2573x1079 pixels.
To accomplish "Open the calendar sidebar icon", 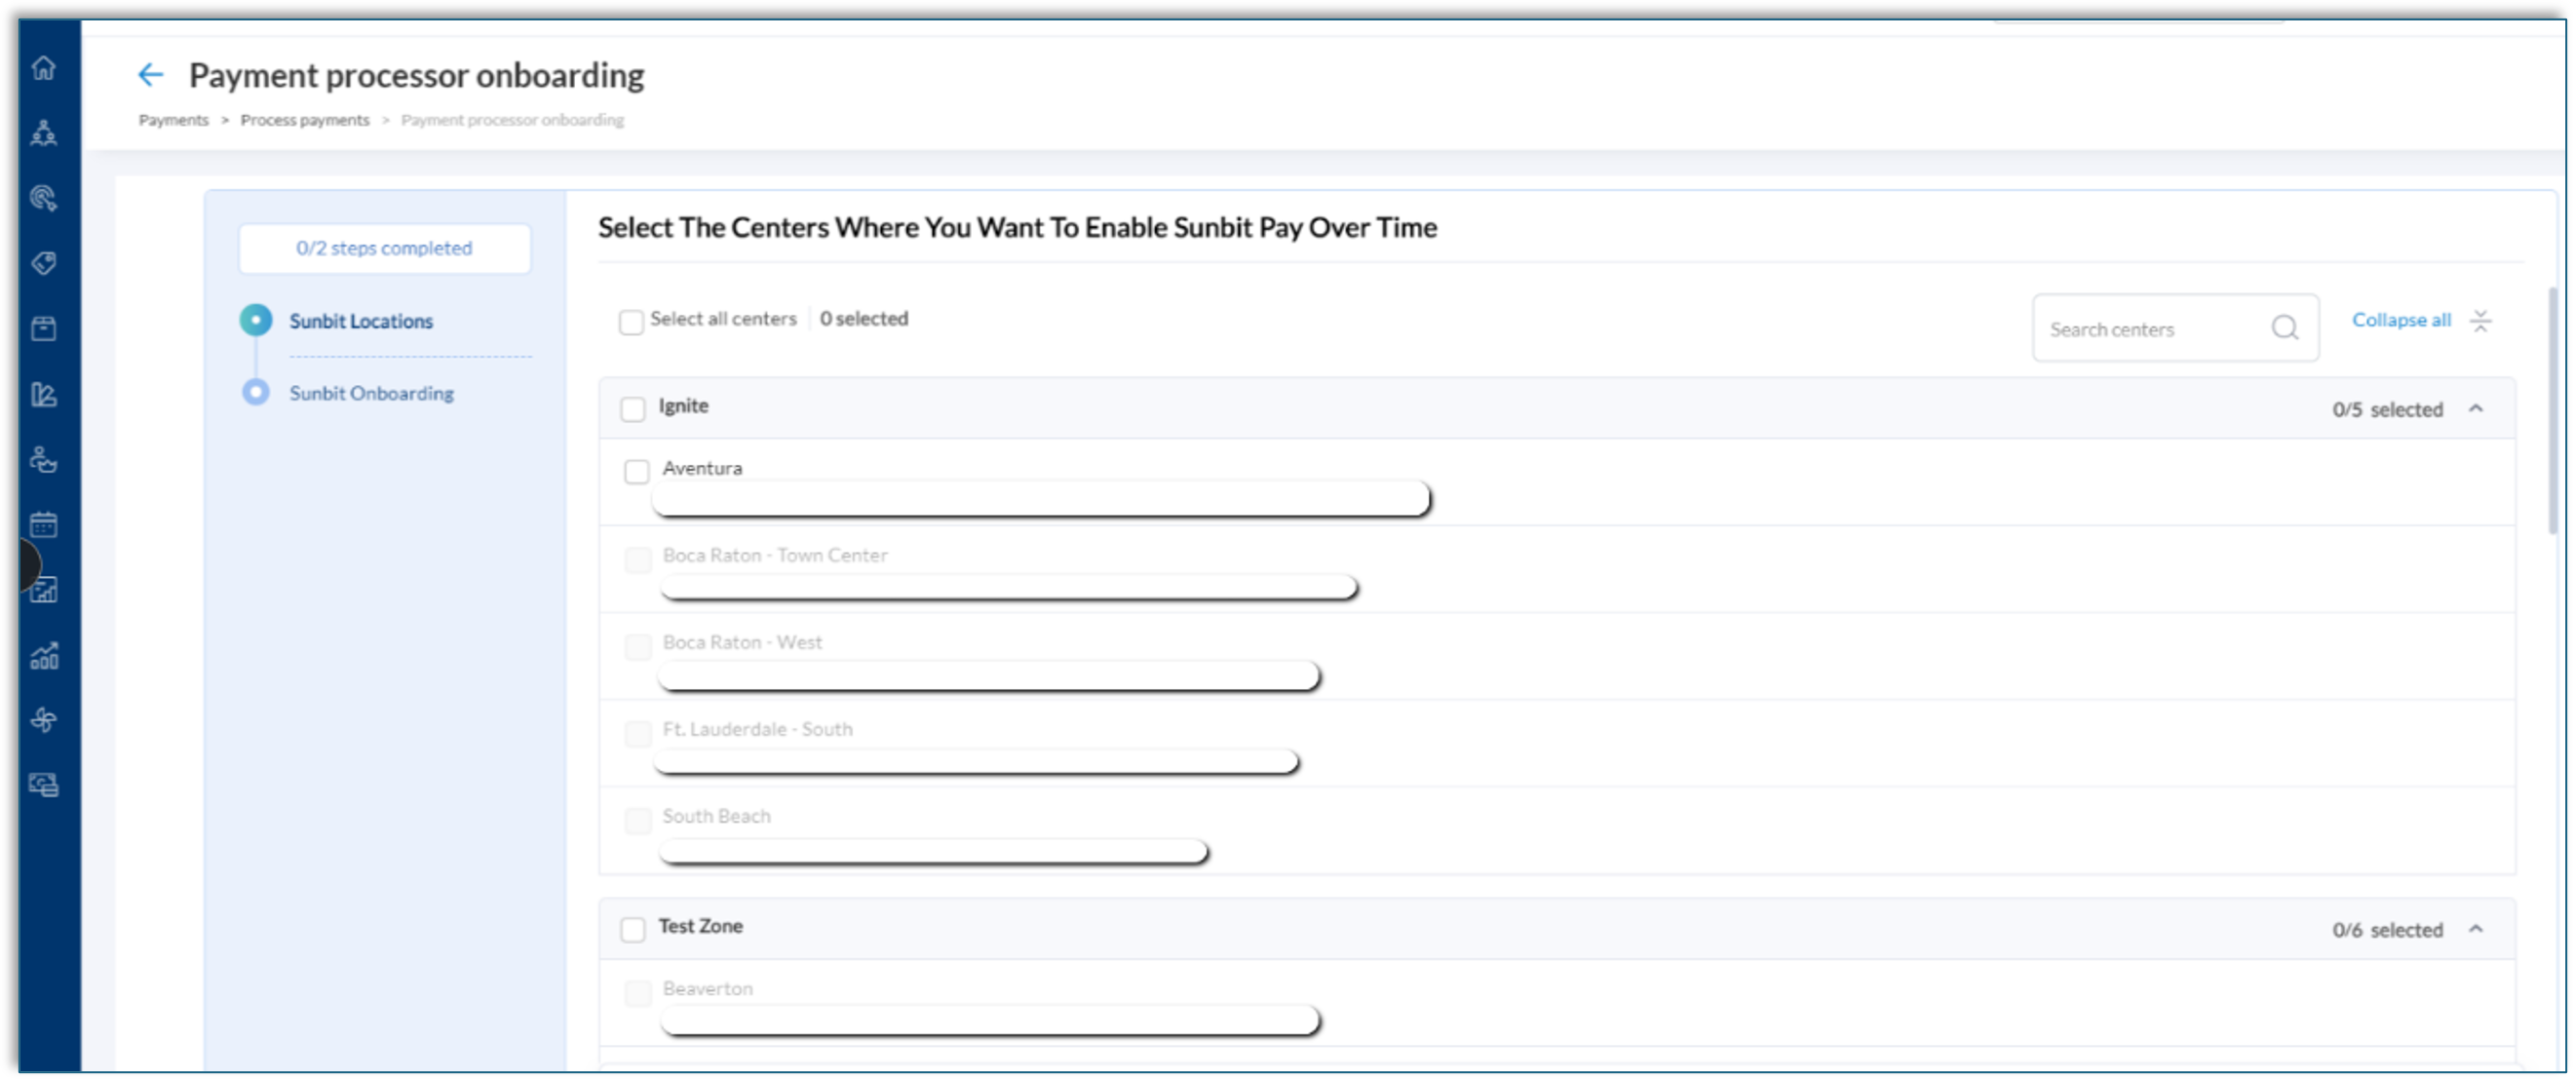I will coord(44,524).
